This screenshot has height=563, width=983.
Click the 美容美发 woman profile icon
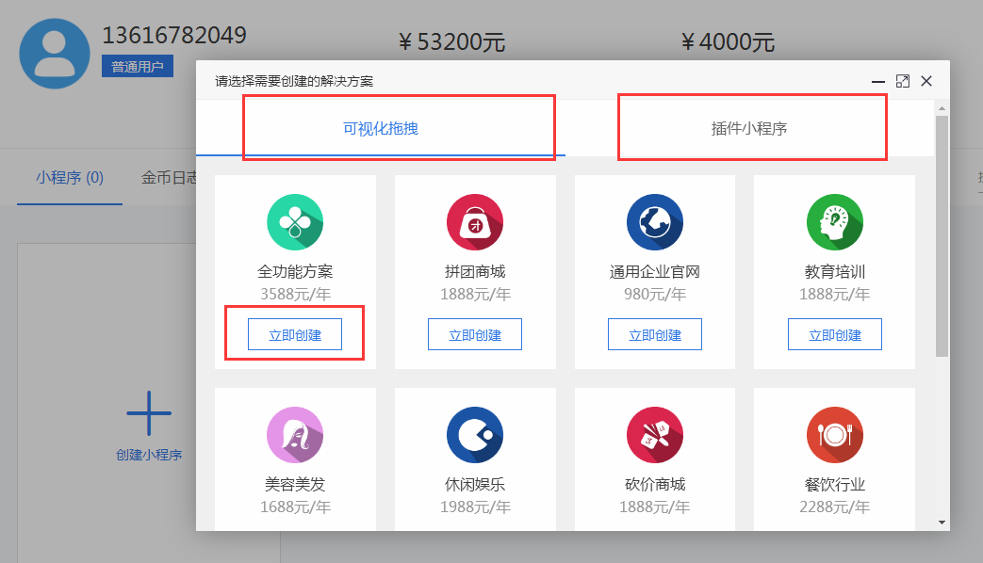[295, 436]
